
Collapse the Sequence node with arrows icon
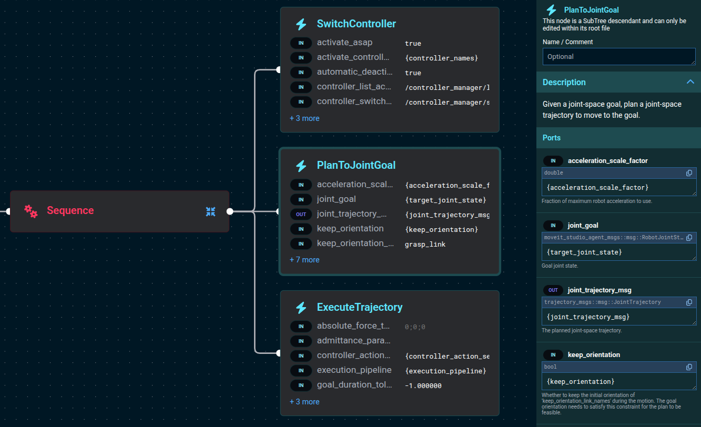click(210, 211)
